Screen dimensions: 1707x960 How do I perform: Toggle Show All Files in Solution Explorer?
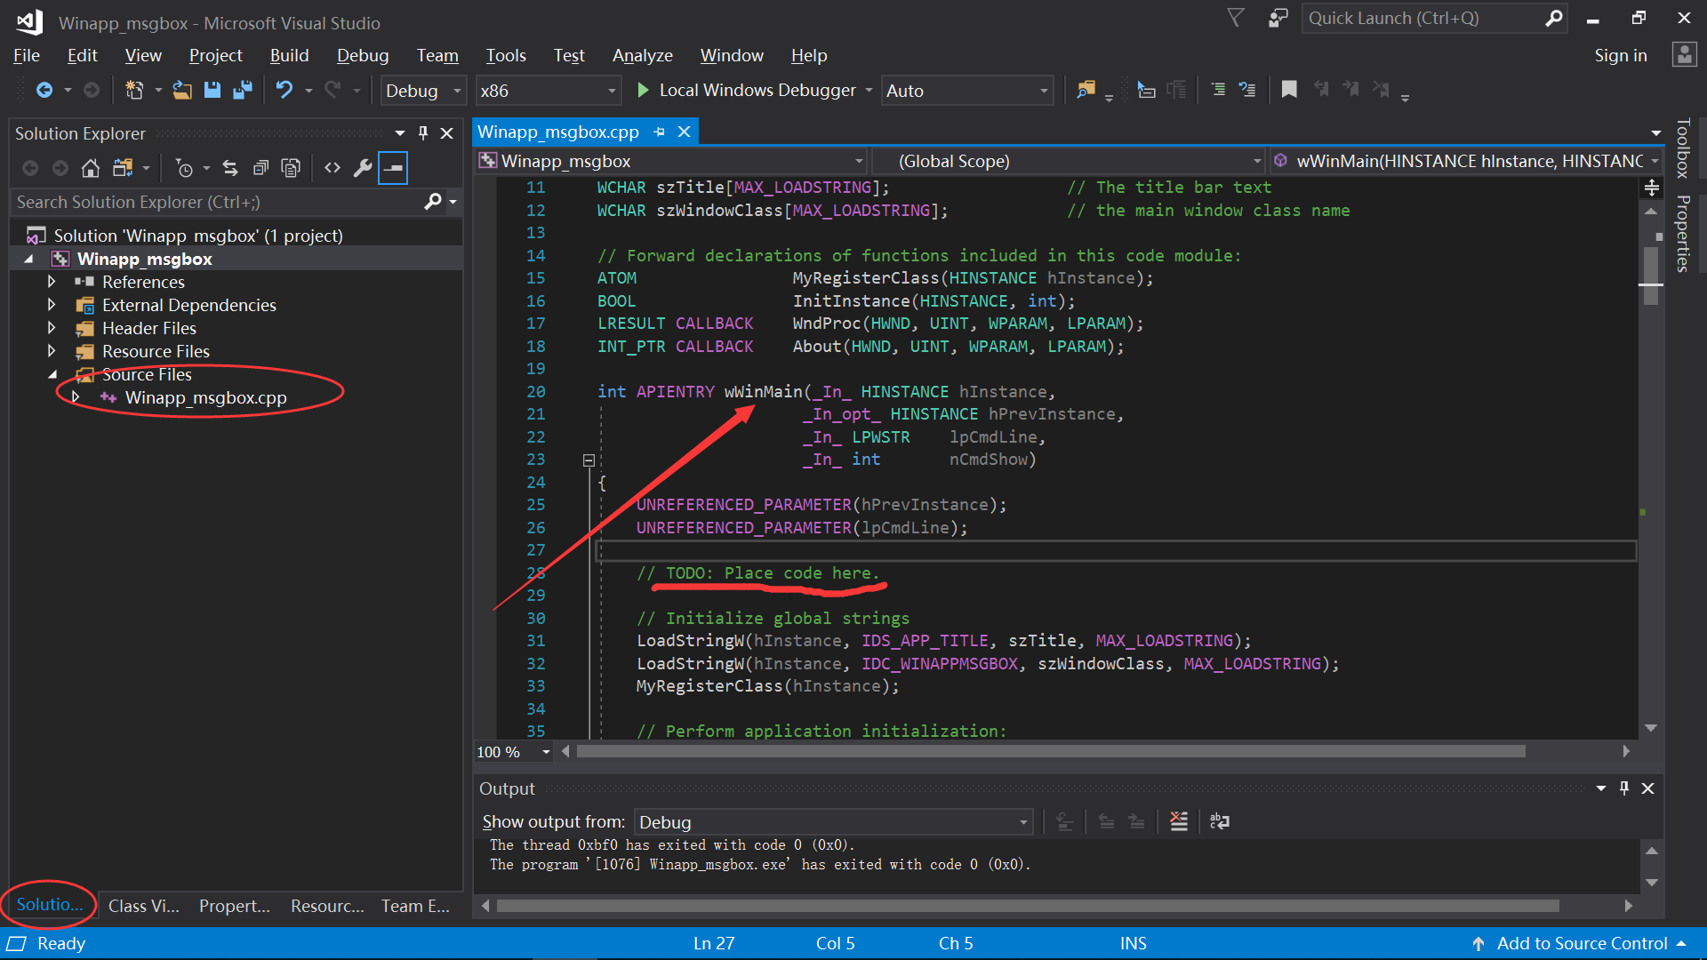pos(291,168)
